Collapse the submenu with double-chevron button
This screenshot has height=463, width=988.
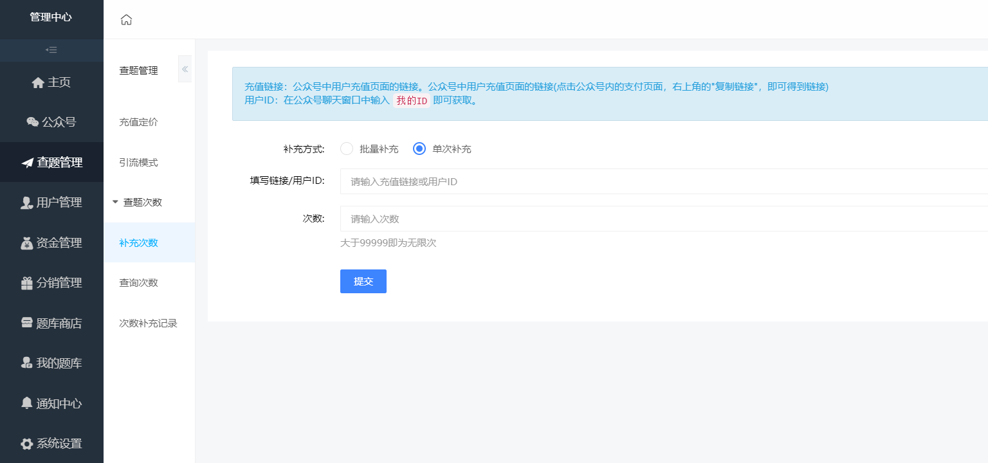coord(185,69)
